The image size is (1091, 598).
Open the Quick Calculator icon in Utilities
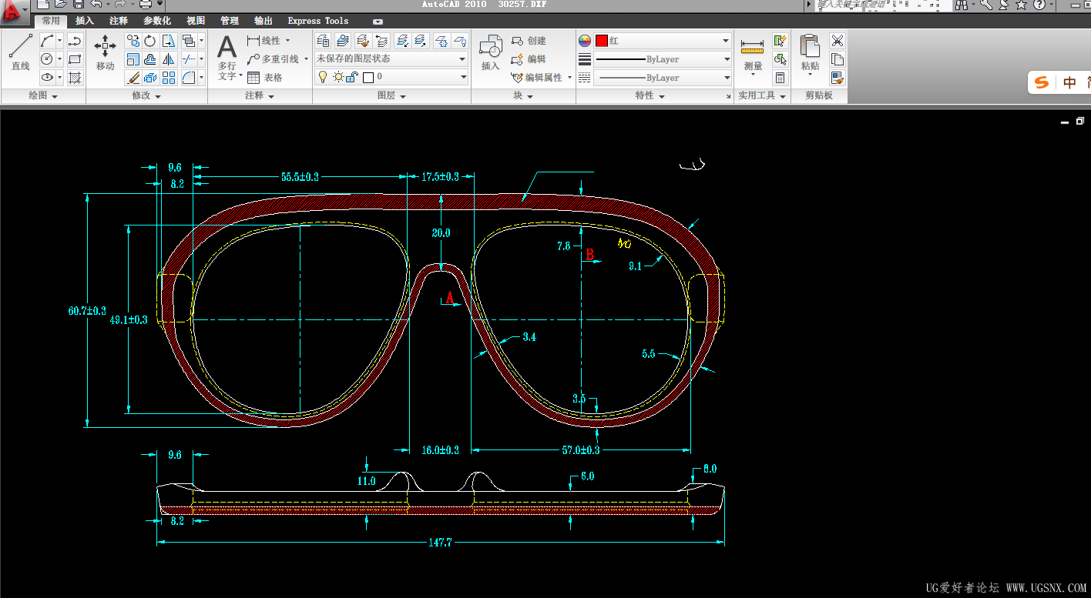[x=780, y=78]
